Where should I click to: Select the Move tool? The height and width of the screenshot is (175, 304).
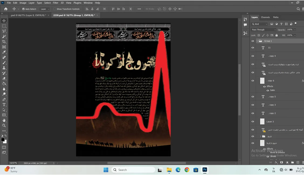[4, 21]
